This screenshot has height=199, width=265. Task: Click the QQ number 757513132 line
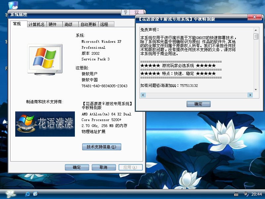tap(169, 86)
